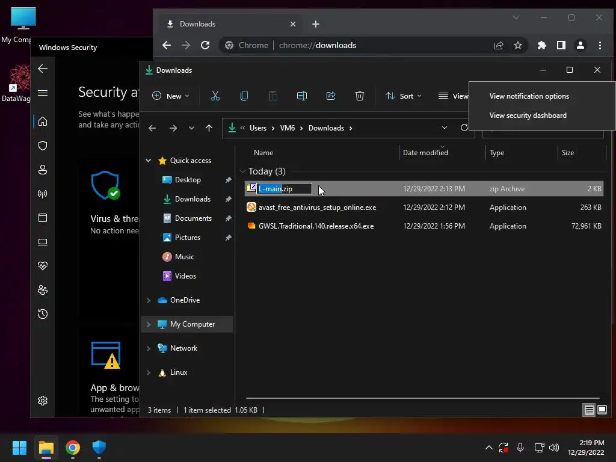Open the Windows Start menu
The image size is (616, 462).
[19, 448]
